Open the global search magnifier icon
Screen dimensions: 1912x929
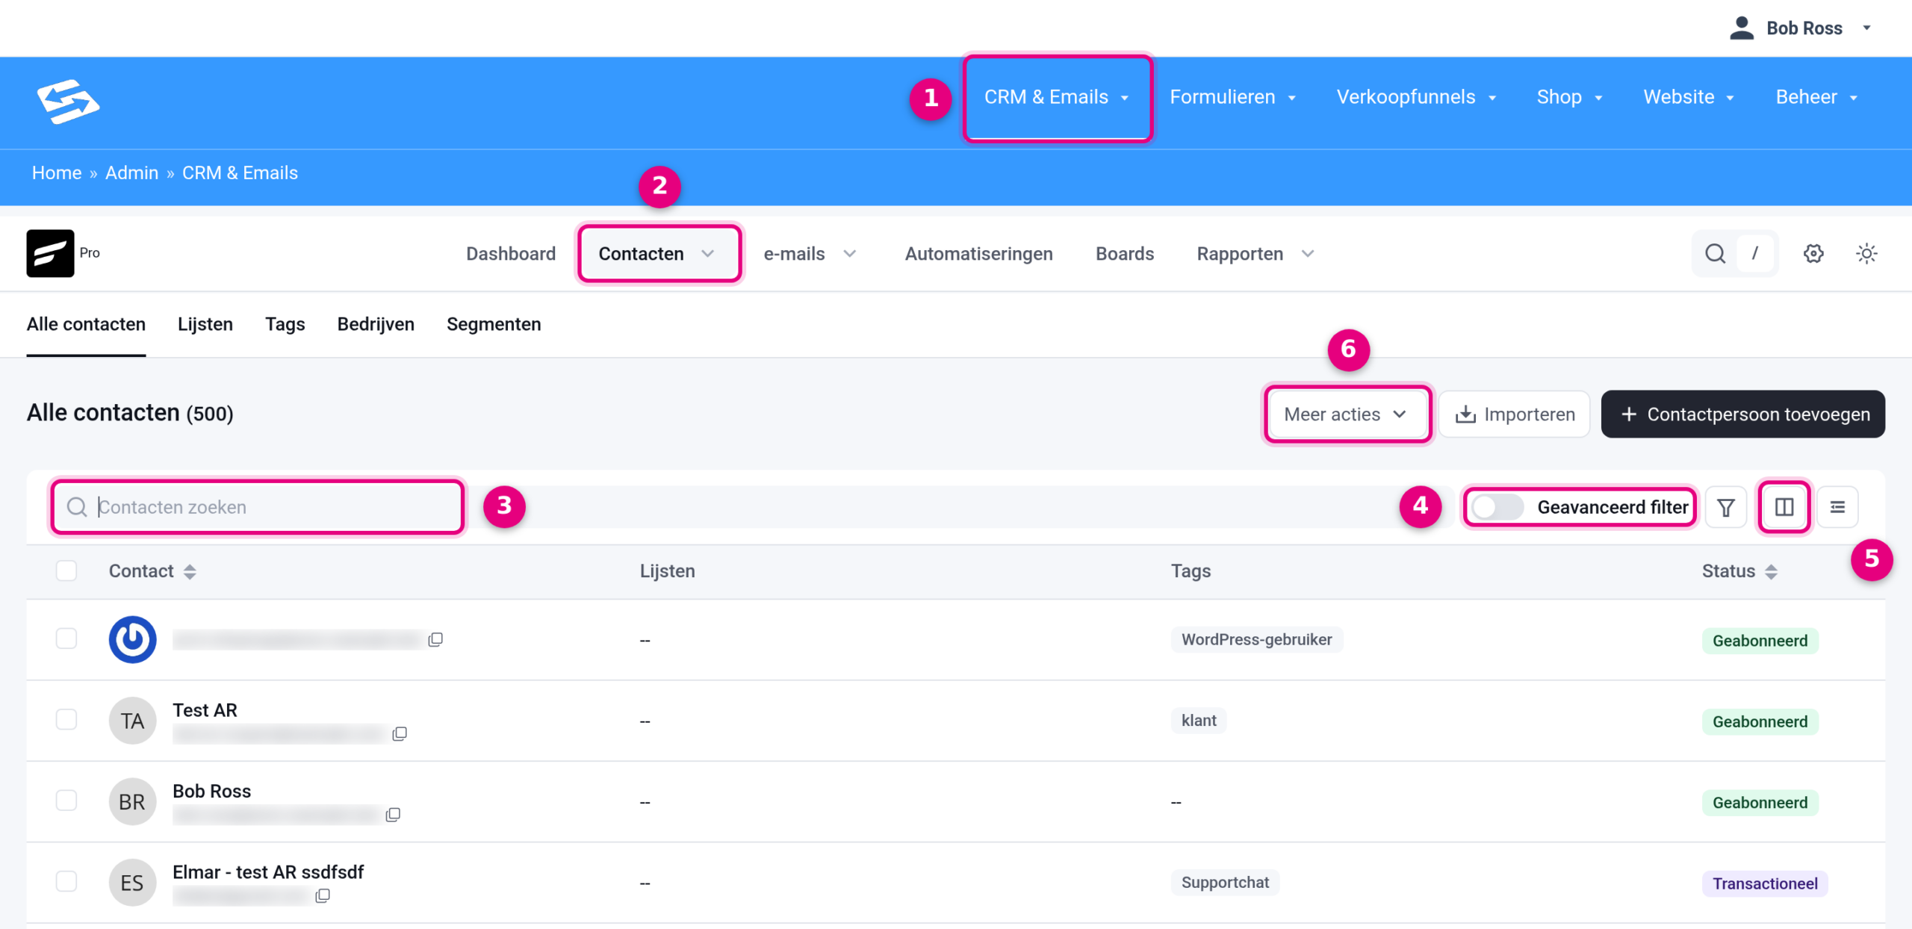coord(1715,254)
